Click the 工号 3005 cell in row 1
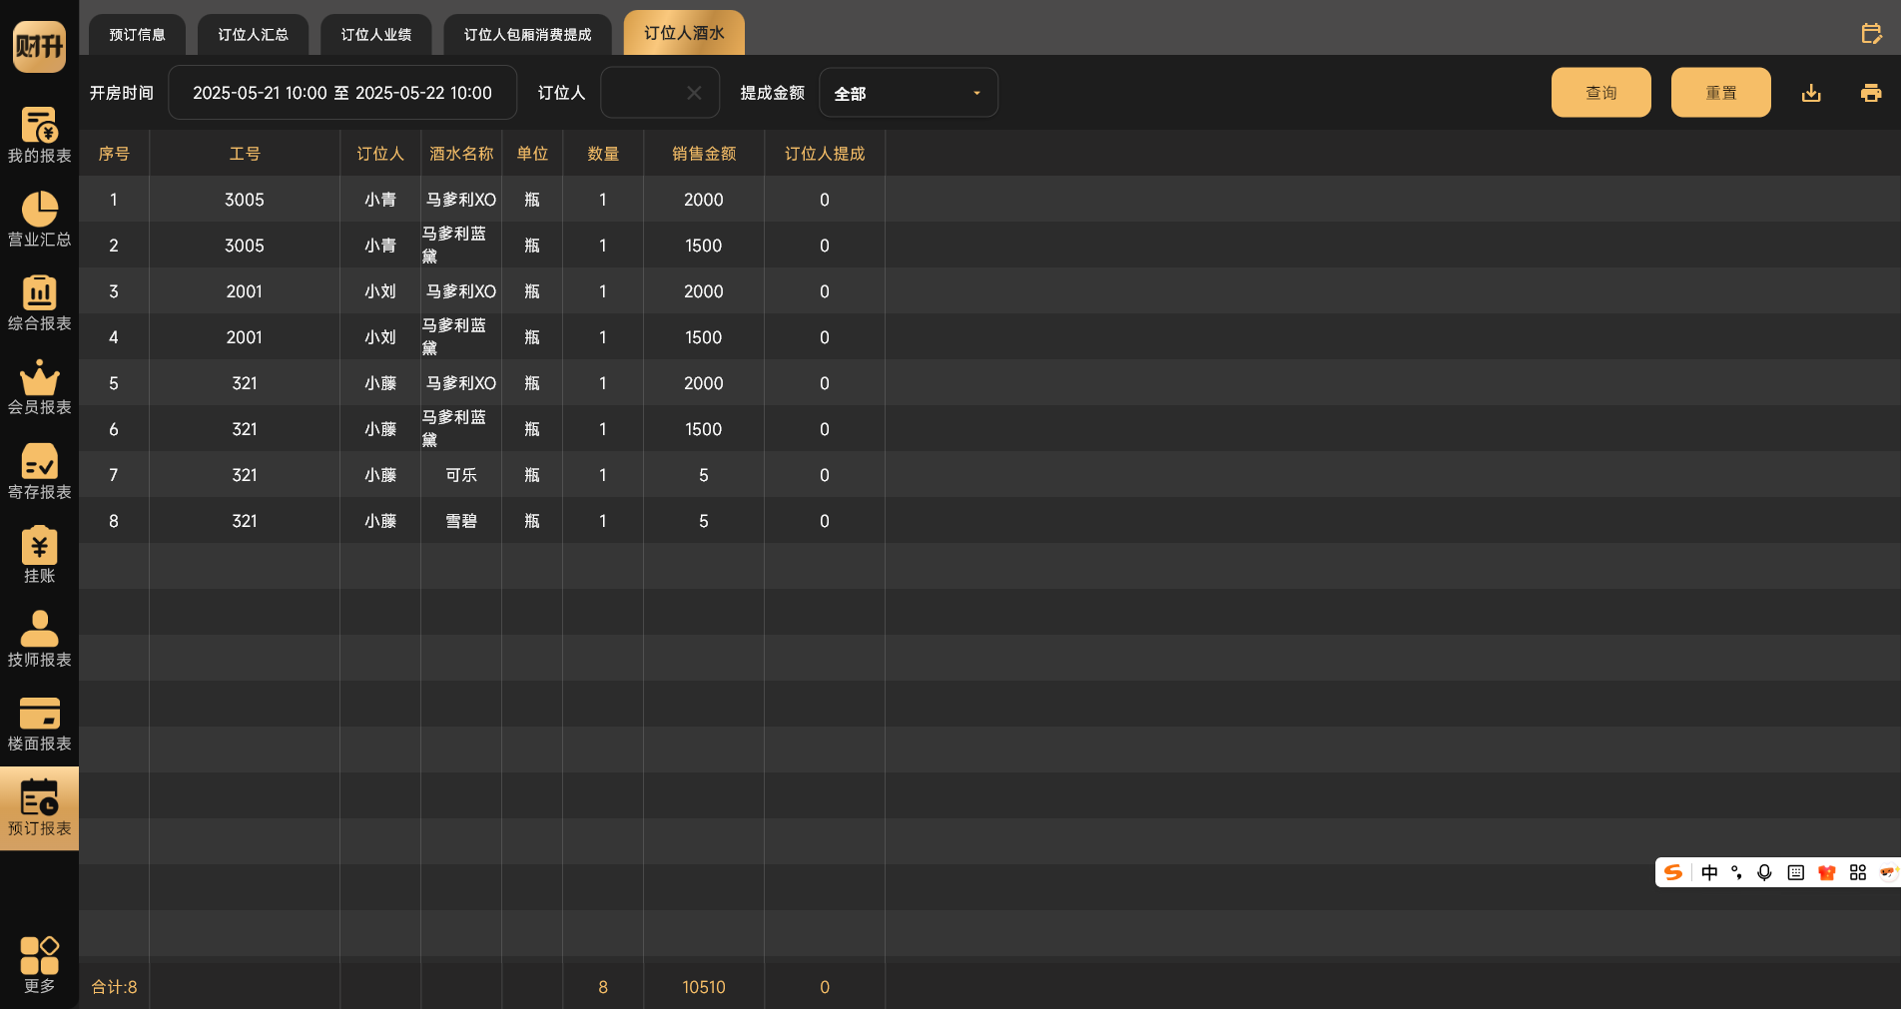The image size is (1901, 1009). (x=245, y=200)
